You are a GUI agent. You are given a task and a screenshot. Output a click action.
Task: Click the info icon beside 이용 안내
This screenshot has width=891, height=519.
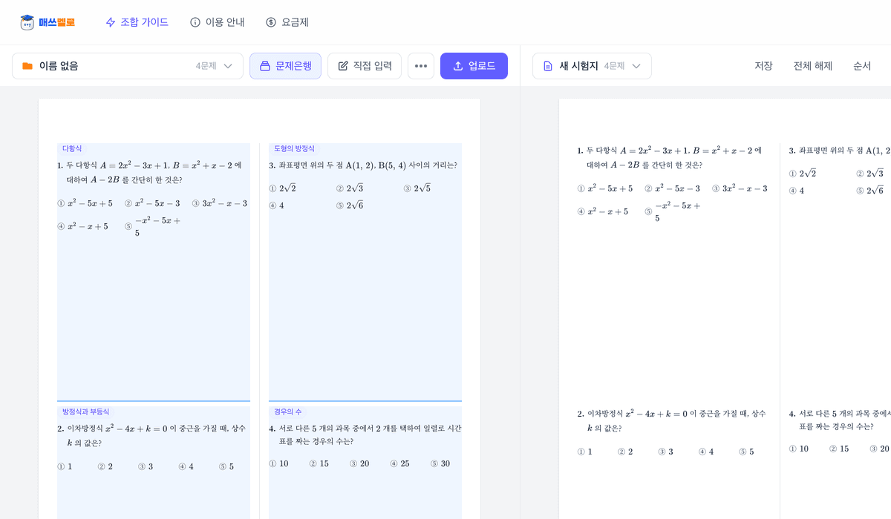[x=195, y=22]
